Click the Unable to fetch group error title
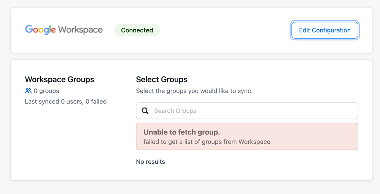 coord(182,132)
